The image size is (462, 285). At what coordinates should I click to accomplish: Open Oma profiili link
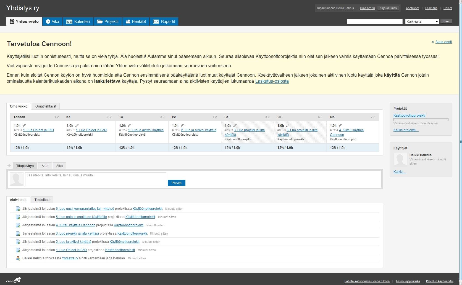coord(367,8)
